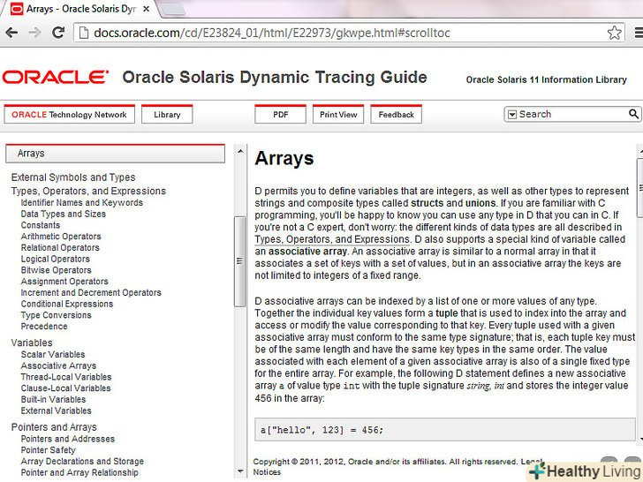643x482 pixels.
Task: Click the Oracle logo
Action: click(55, 77)
